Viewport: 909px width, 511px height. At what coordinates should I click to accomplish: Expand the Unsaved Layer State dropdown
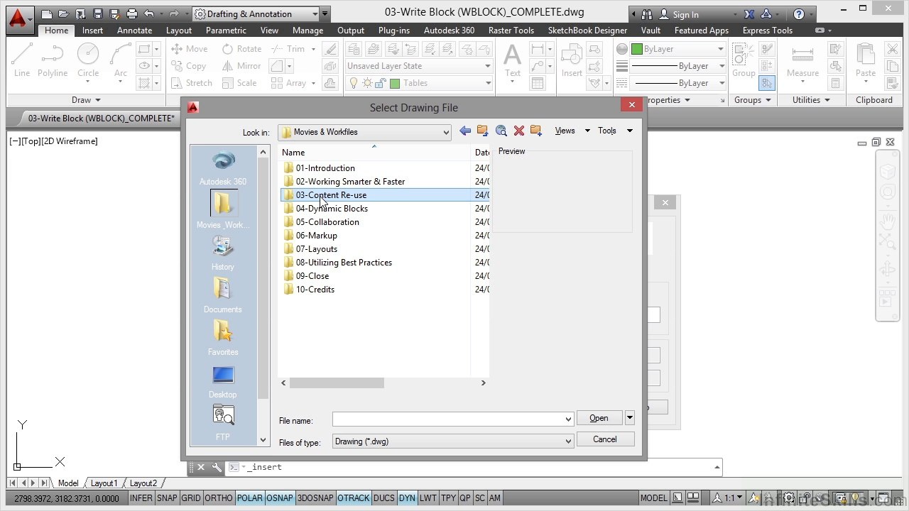click(x=487, y=66)
